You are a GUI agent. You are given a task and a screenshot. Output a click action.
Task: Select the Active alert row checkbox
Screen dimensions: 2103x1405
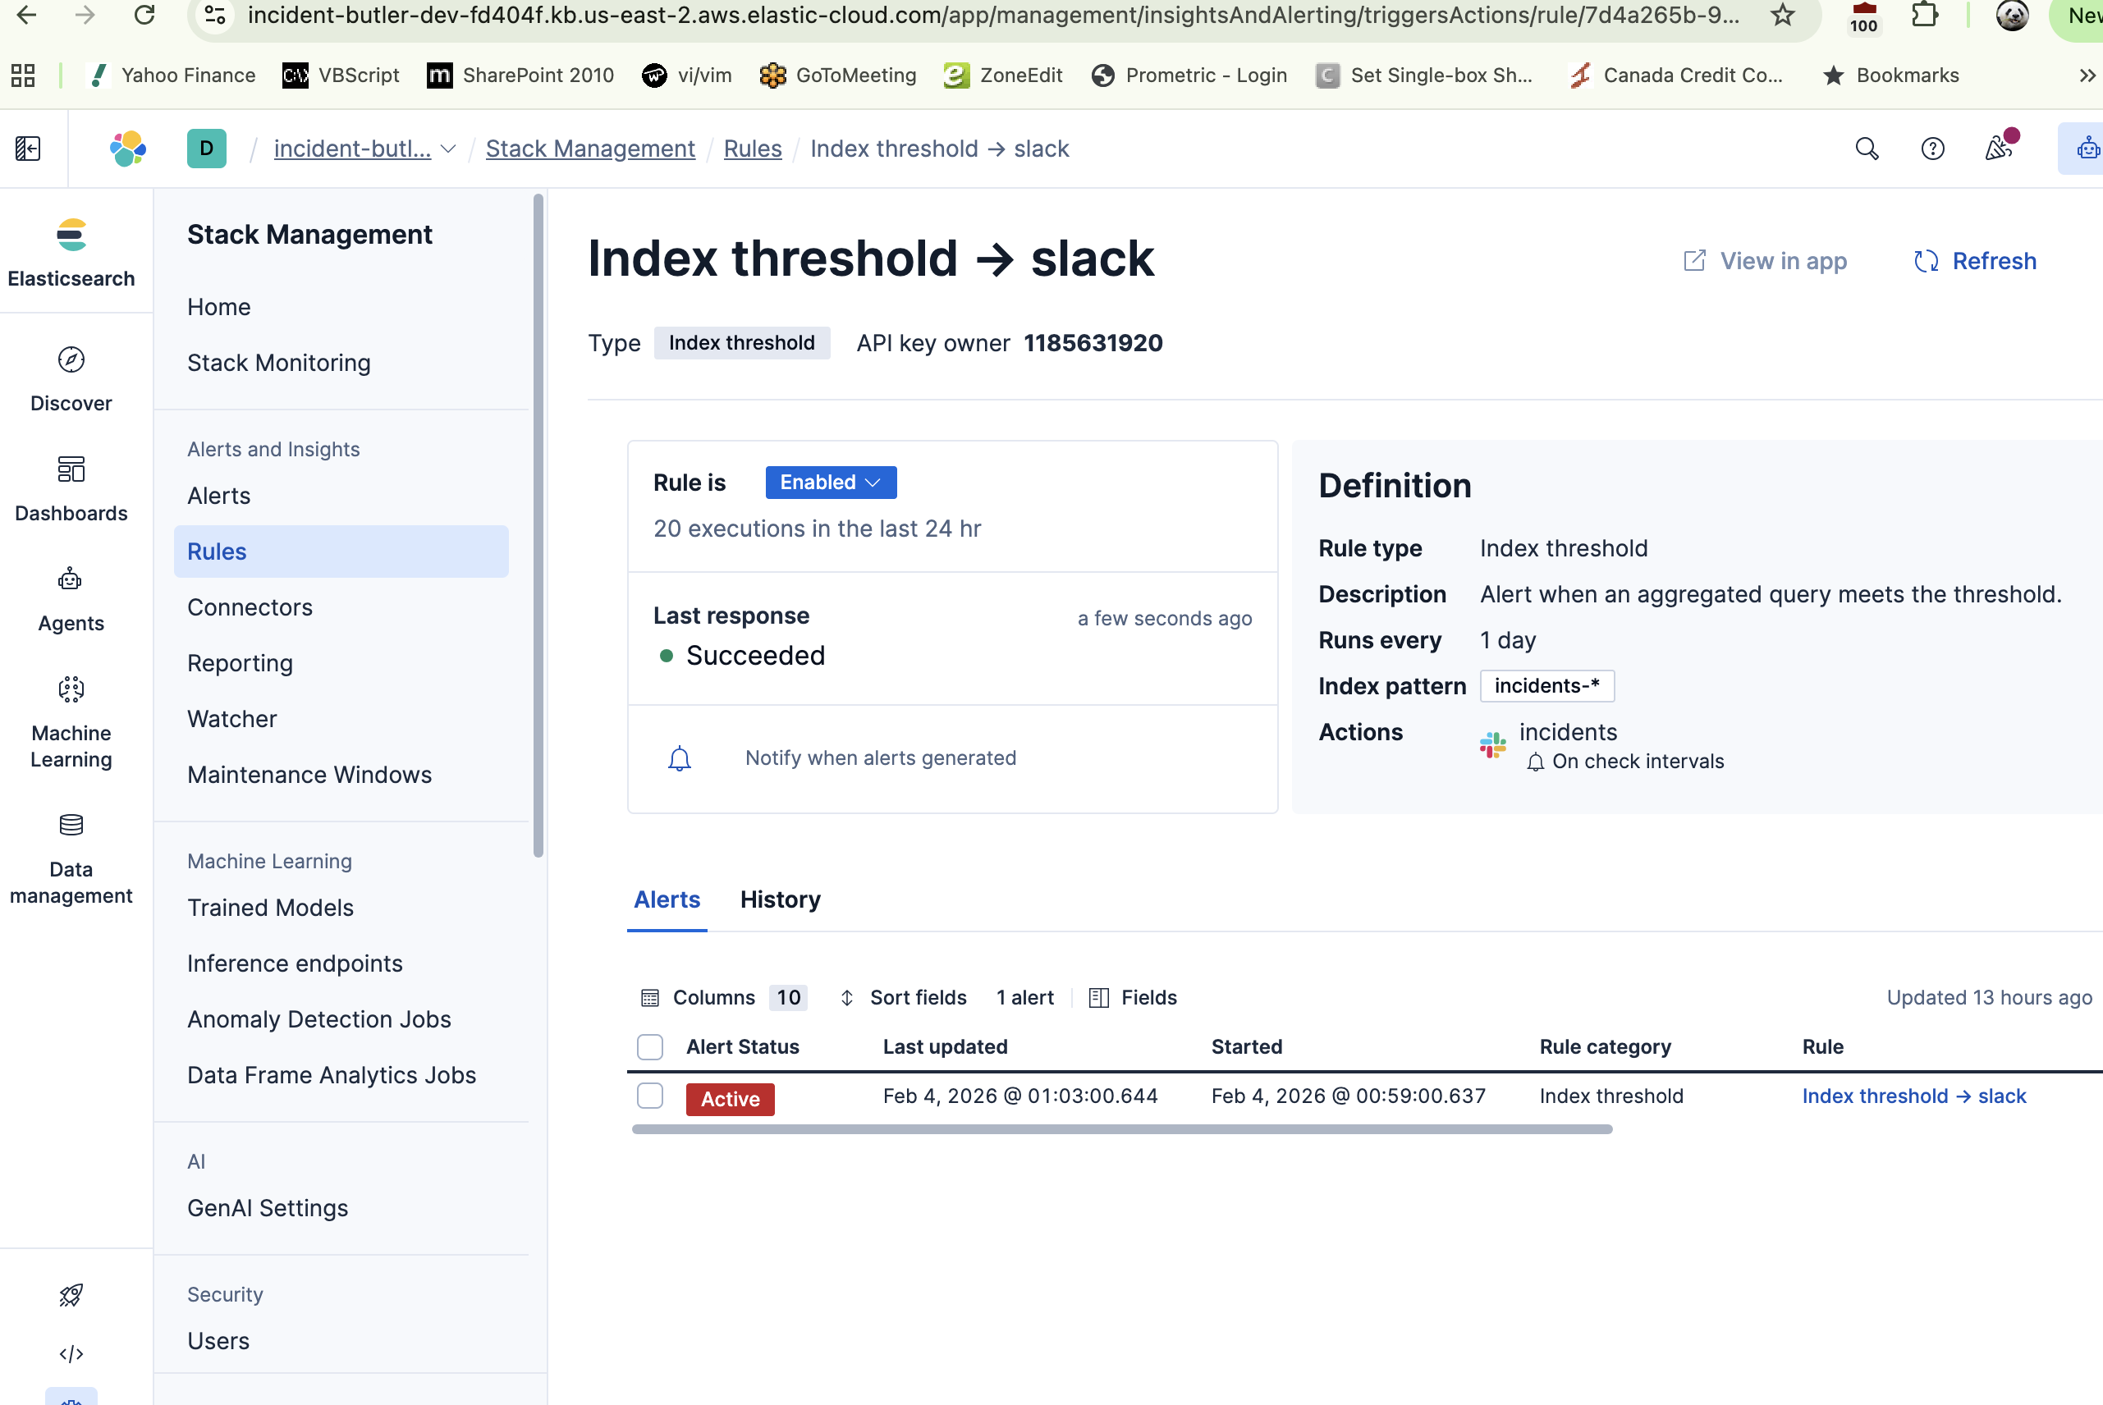click(649, 1096)
